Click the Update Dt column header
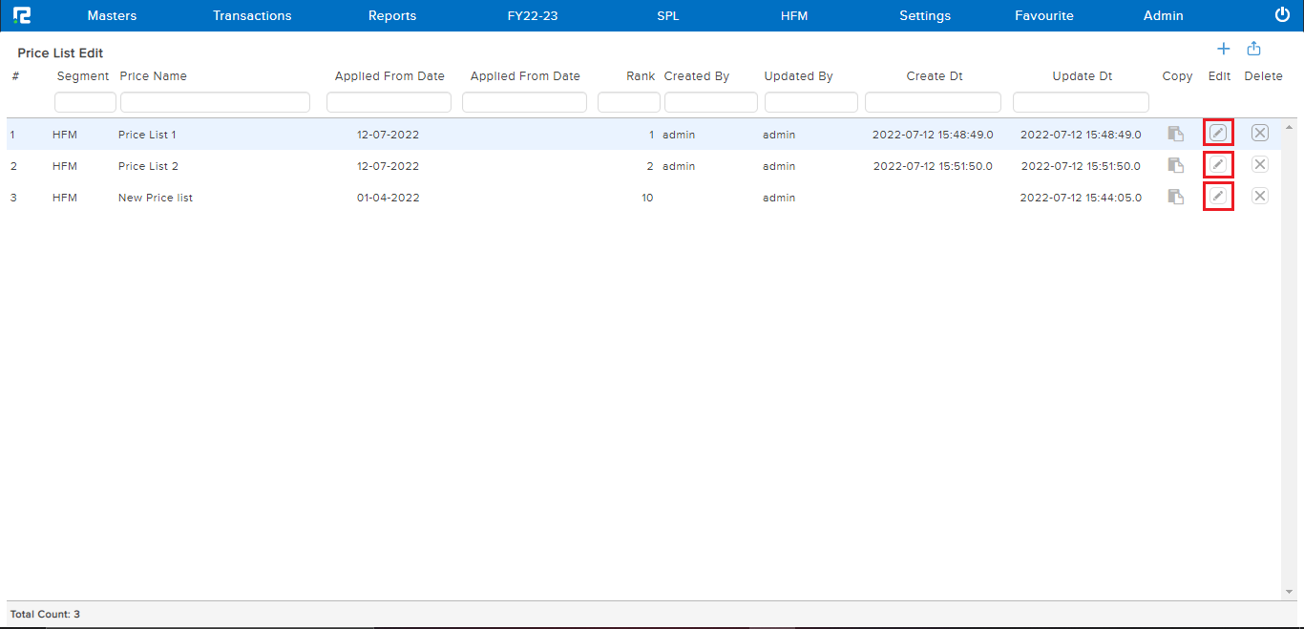The width and height of the screenshot is (1304, 629). pyautogui.click(x=1082, y=76)
